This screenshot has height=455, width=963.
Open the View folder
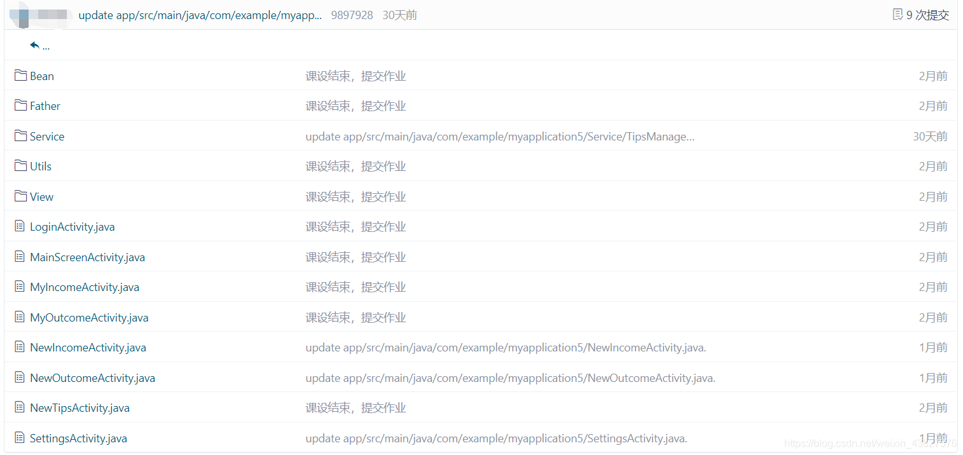tap(42, 197)
